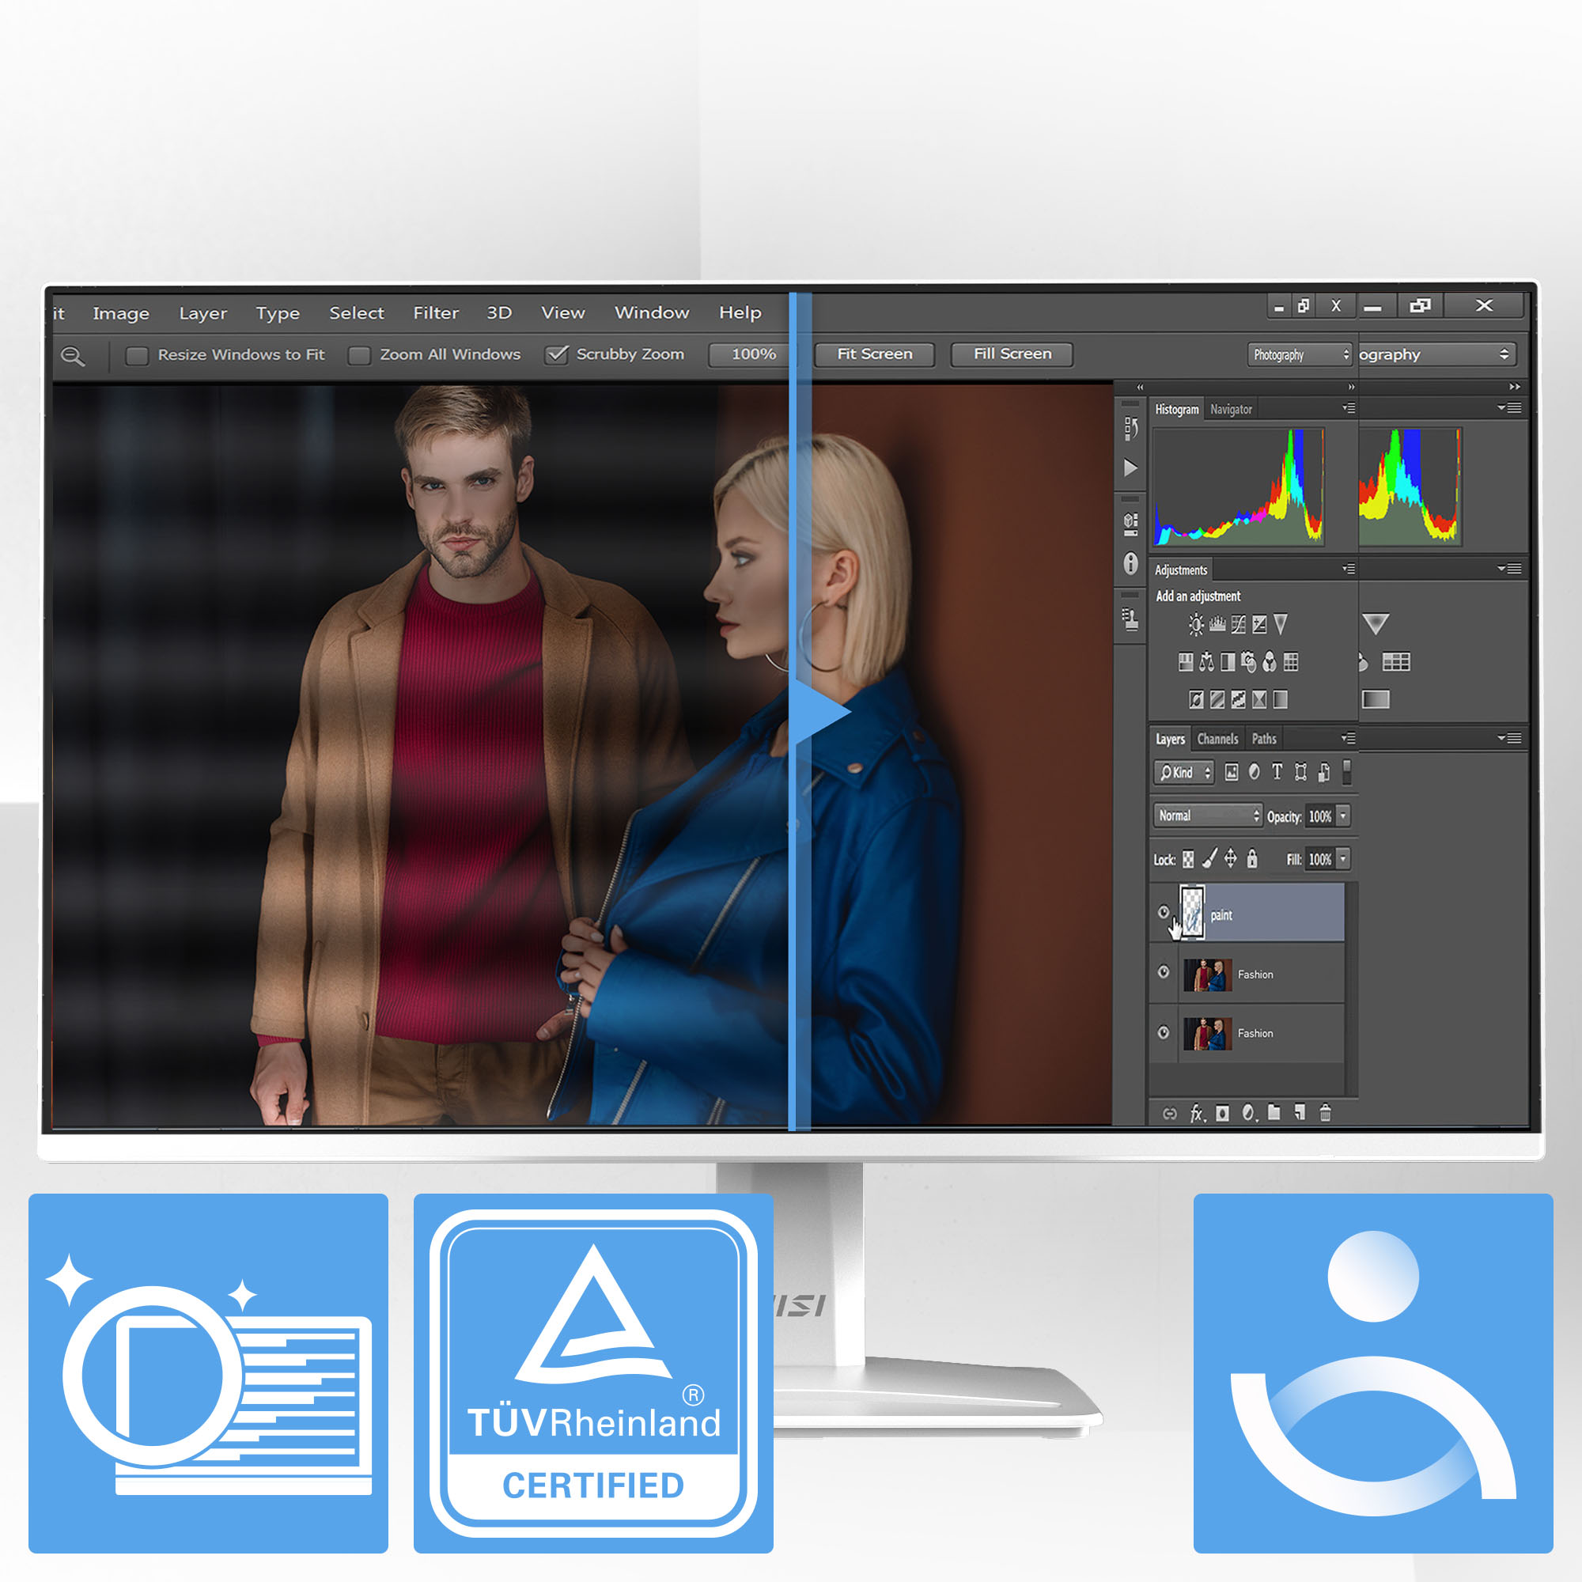Open the Opacity 100% dropdown arrow
1582x1582 pixels.
tap(1343, 816)
